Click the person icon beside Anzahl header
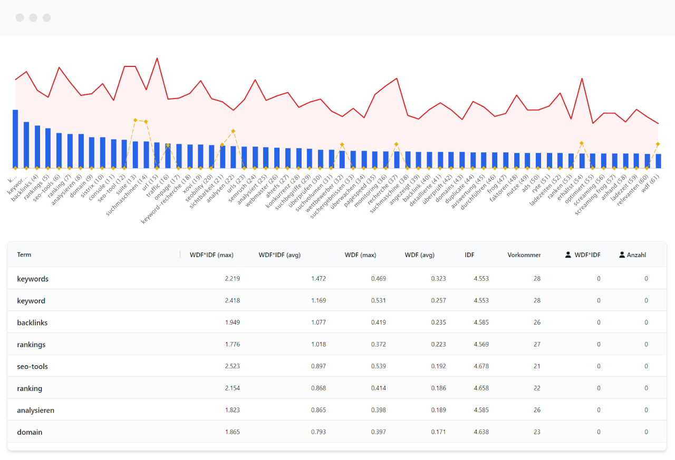 (622, 255)
